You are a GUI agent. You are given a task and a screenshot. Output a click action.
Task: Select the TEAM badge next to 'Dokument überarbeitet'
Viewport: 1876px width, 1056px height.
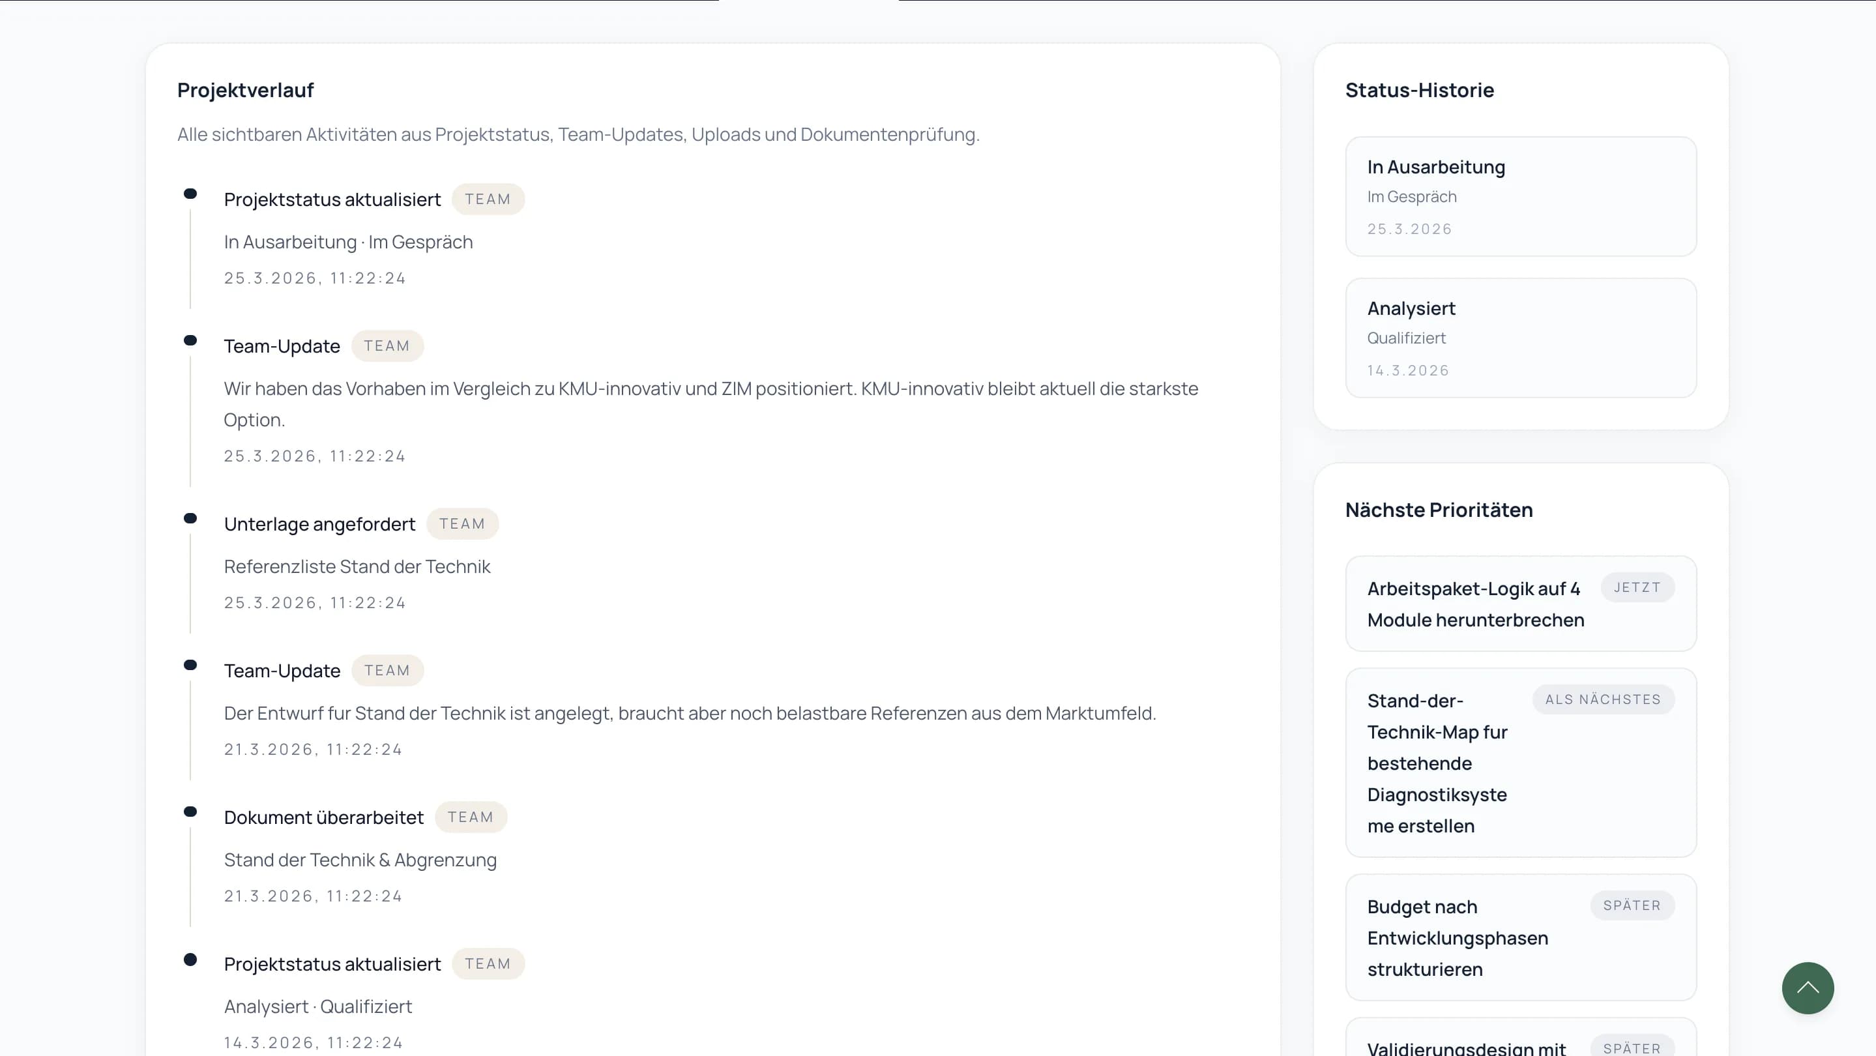471,817
